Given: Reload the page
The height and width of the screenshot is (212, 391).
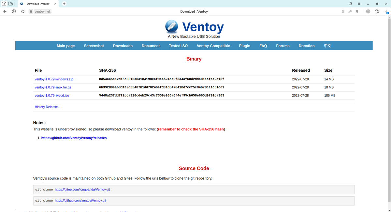Looking at the screenshot, I should pos(23,11).
